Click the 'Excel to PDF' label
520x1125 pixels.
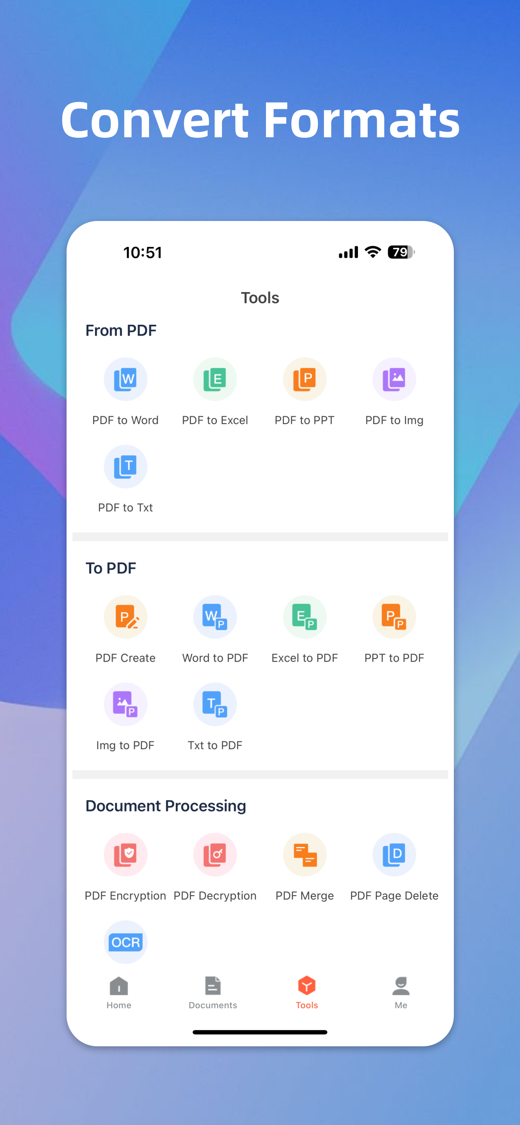point(304,658)
